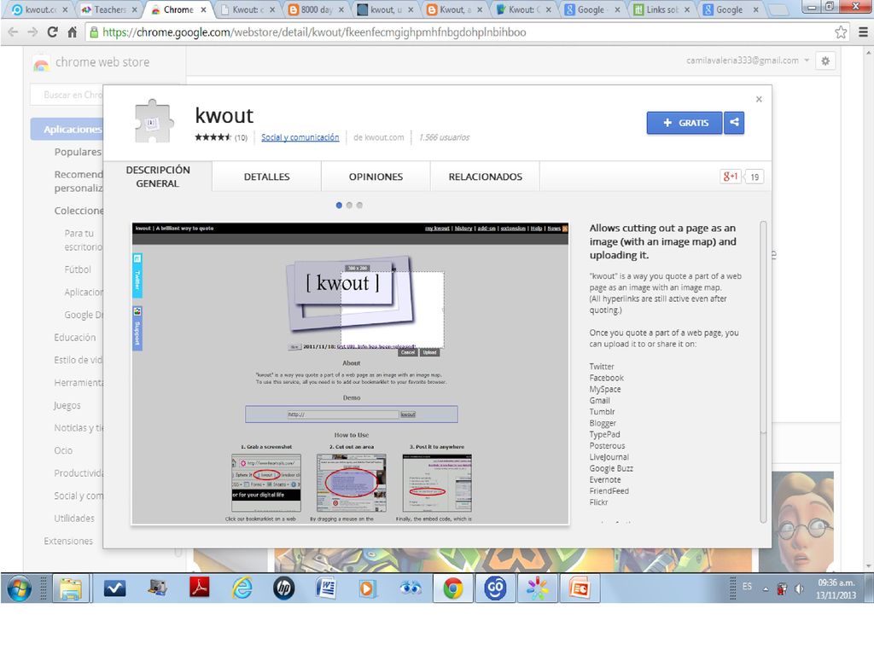Open Juegos category in the sidebar
Image resolution: width=874 pixels, height=655 pixels.
[x=67, y=405]
